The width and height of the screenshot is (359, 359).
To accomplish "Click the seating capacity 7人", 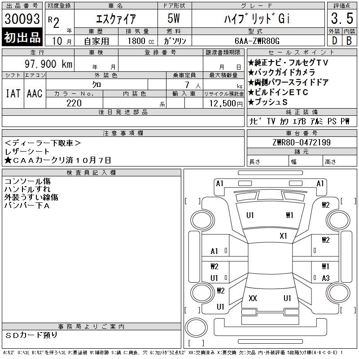I will [193, 85].
